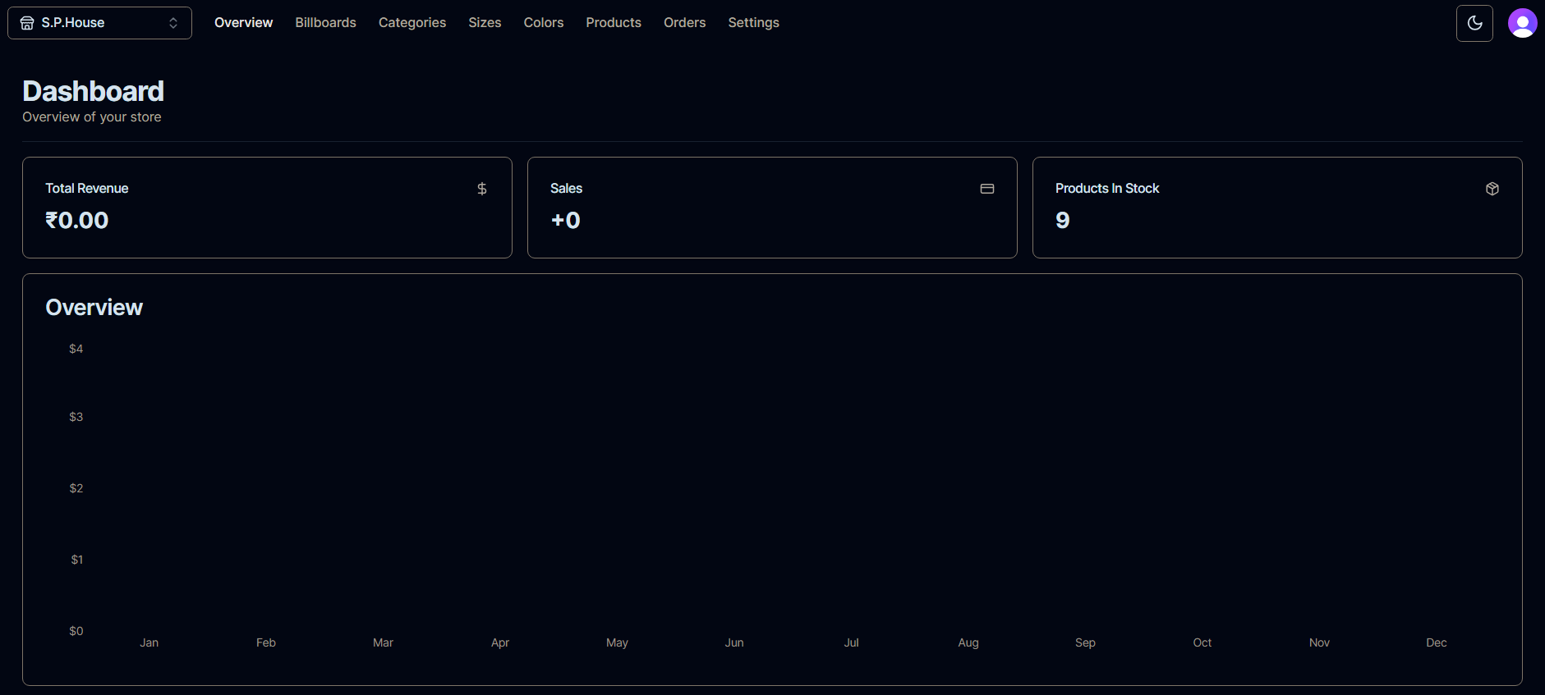Image resolution: width=1545 pixels, height=695 pixels.
Task: Click the Apr month label
Action: (500, 642)
